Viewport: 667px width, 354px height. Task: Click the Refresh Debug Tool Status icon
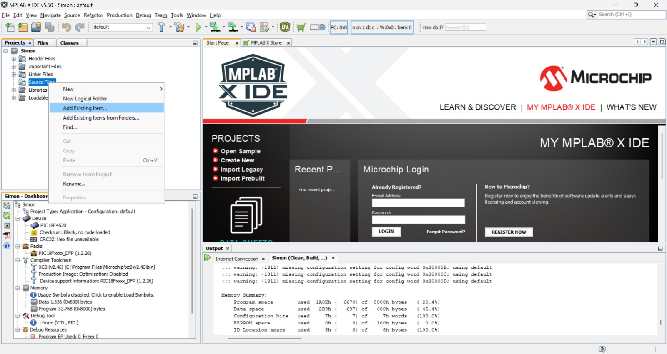(x=7, y=215)
